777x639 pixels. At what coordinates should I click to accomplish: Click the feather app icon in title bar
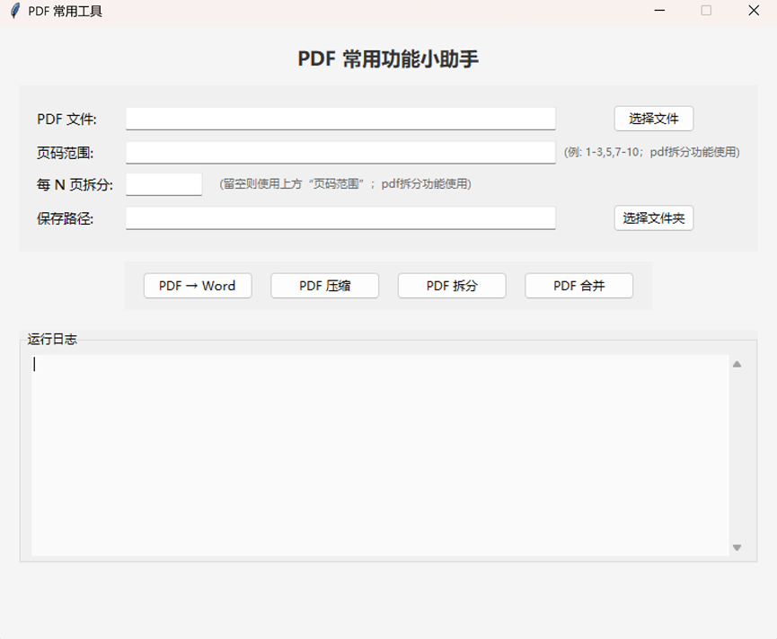tap(14, 11)
